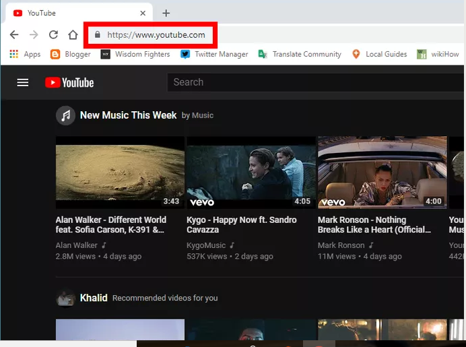Open the YouTube hamburger guide menu
This screenshot has height=347, width=466.
(23, 82)
